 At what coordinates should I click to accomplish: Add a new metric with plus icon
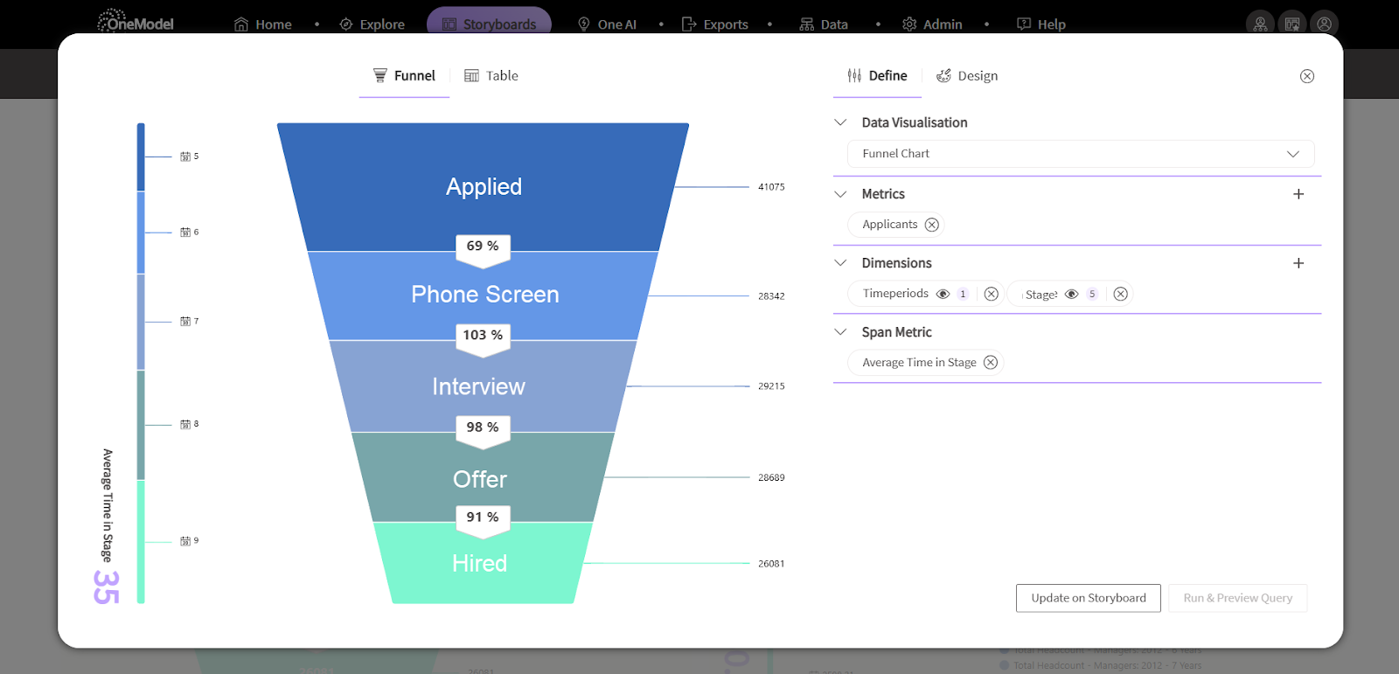tap(1298, 194)
